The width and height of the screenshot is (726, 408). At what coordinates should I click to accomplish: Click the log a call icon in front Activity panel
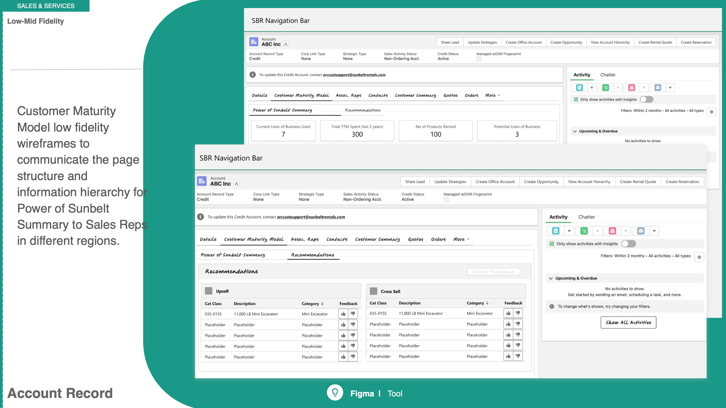(556, 231)
